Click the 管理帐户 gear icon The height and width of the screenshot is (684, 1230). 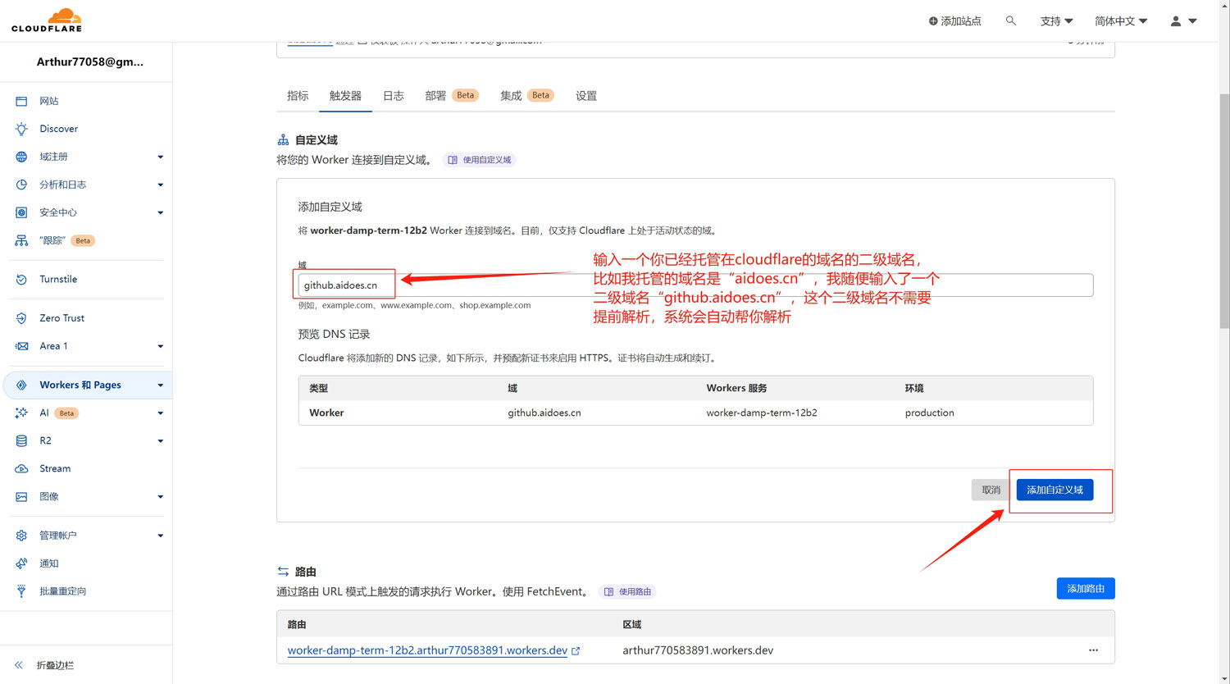(x=21, y=536)
